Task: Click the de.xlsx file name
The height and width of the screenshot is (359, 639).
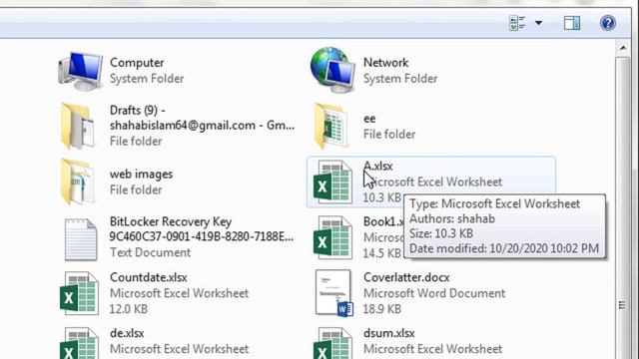Action: click(x=127, y=333)
